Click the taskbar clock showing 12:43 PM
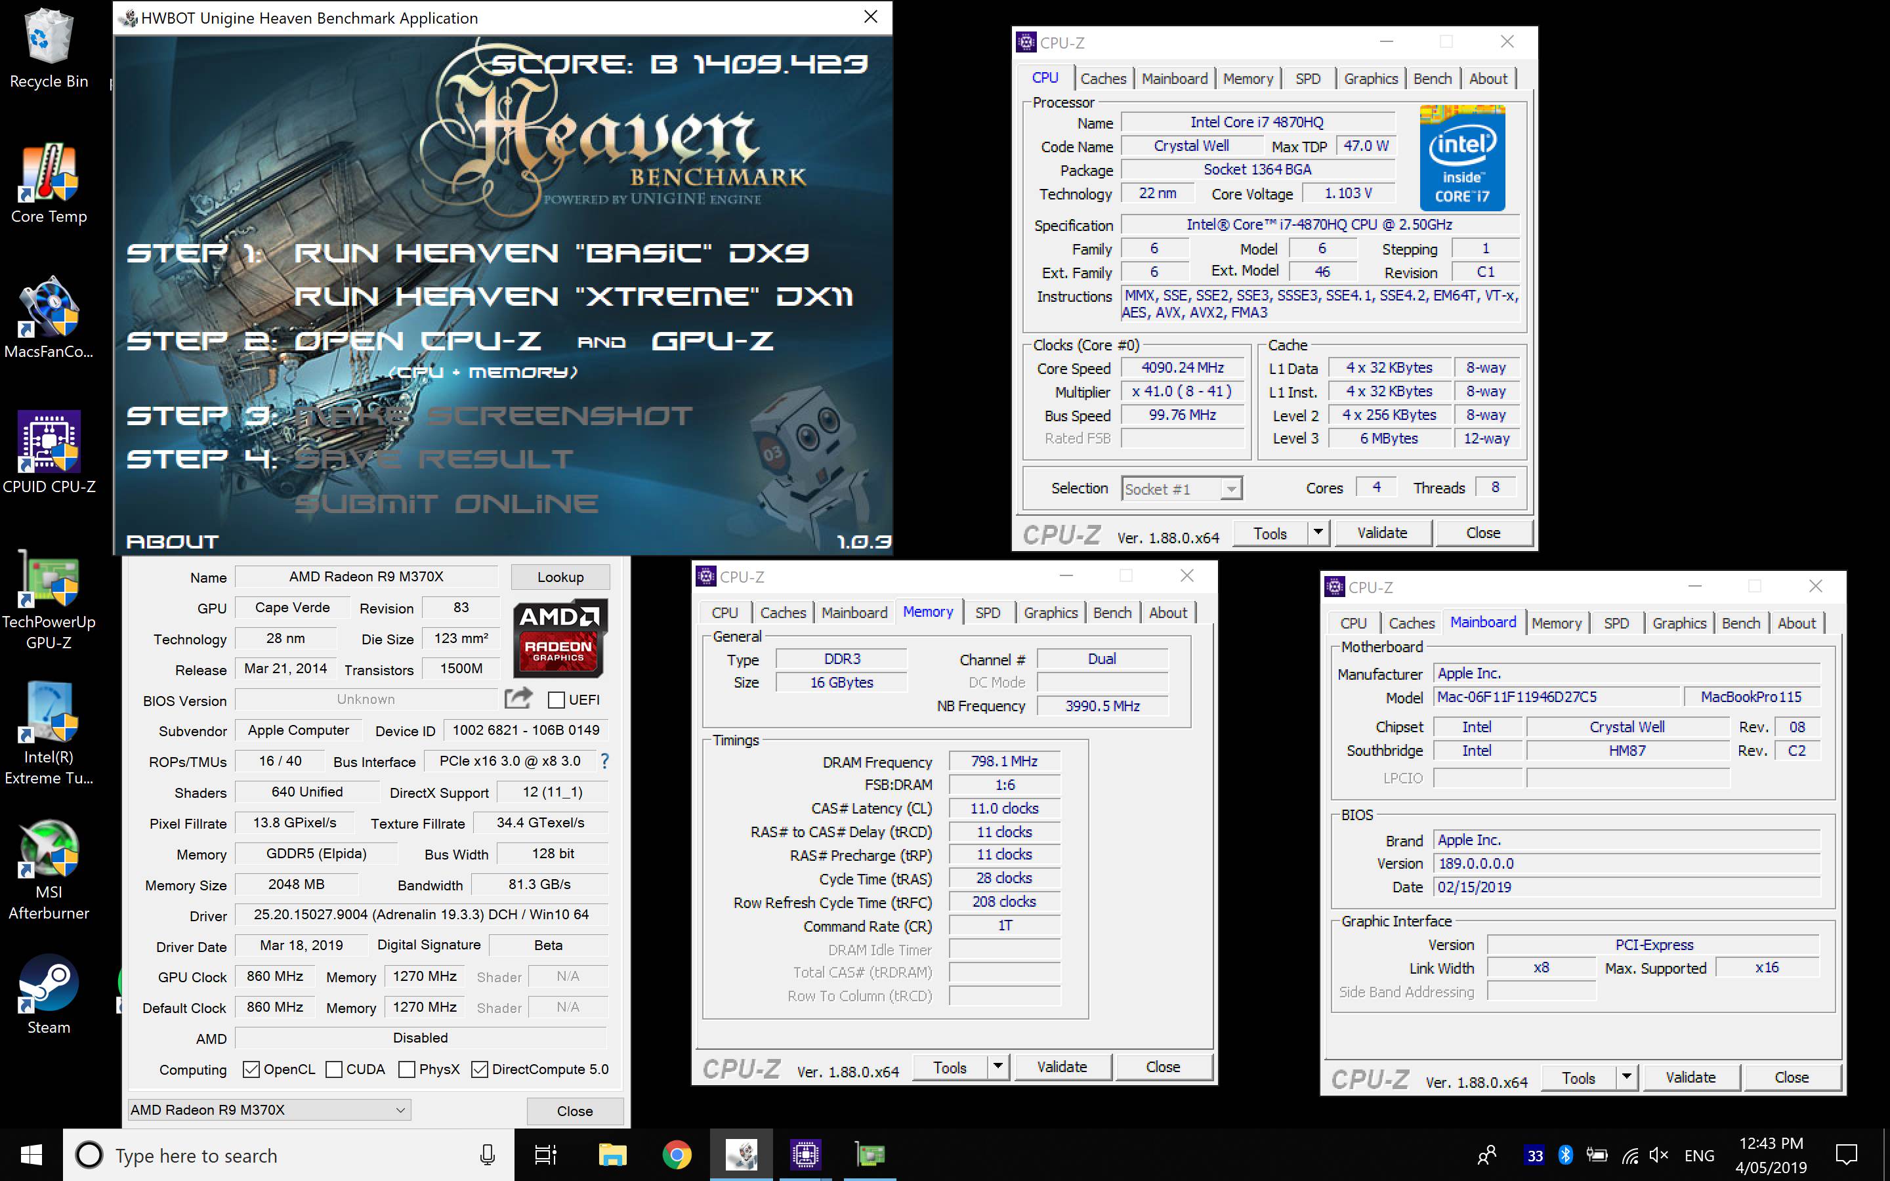Viewport: 1890px width, 1181px height. point(1771,1155)
